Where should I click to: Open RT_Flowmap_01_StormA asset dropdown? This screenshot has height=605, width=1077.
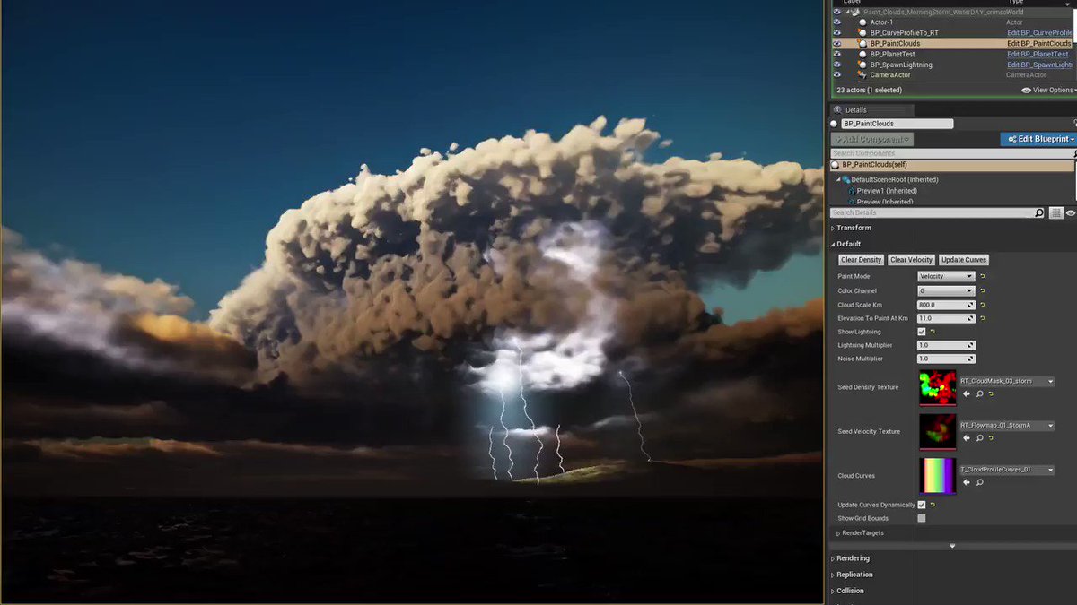1006,426
